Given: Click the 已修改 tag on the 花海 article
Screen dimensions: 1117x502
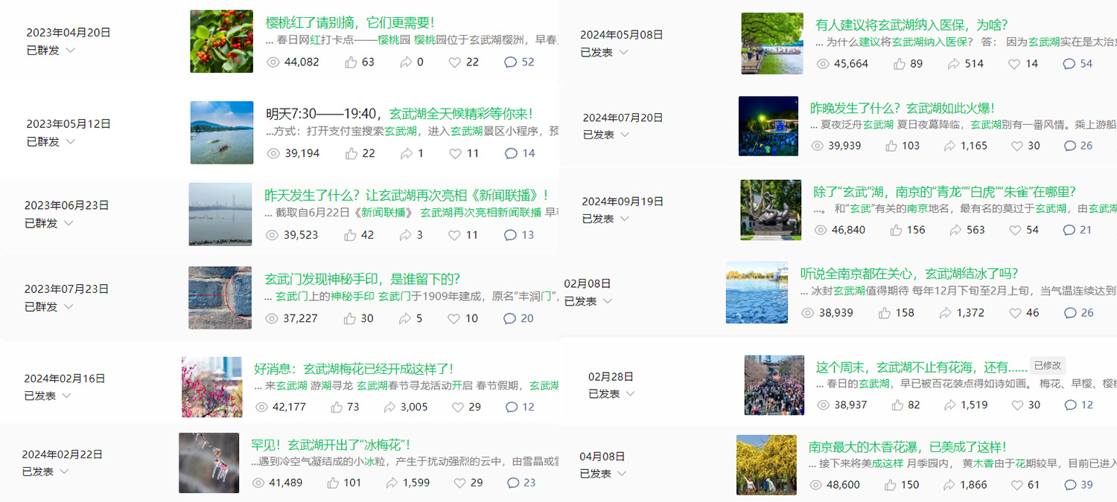Looking at the screenshot, I should tap(1048, 366).
